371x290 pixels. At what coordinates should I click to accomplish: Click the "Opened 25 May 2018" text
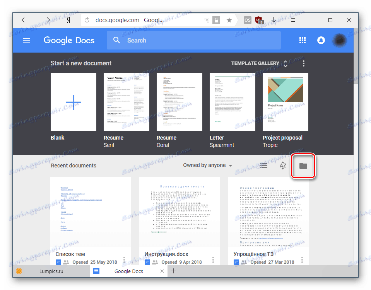(95, 262)
